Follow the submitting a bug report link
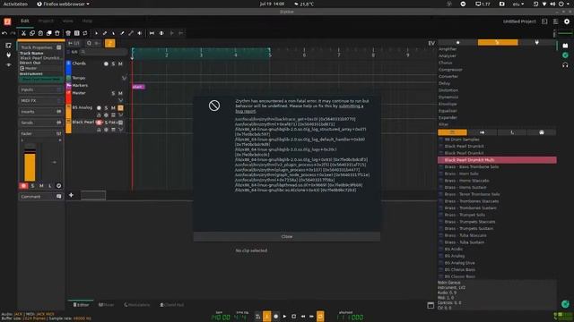This screenshot has width=574, height=322. click(x=300, y=108)
